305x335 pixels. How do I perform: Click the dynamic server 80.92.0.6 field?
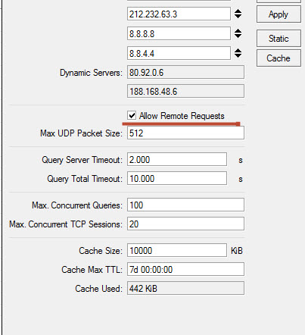(x=185, y=73)
